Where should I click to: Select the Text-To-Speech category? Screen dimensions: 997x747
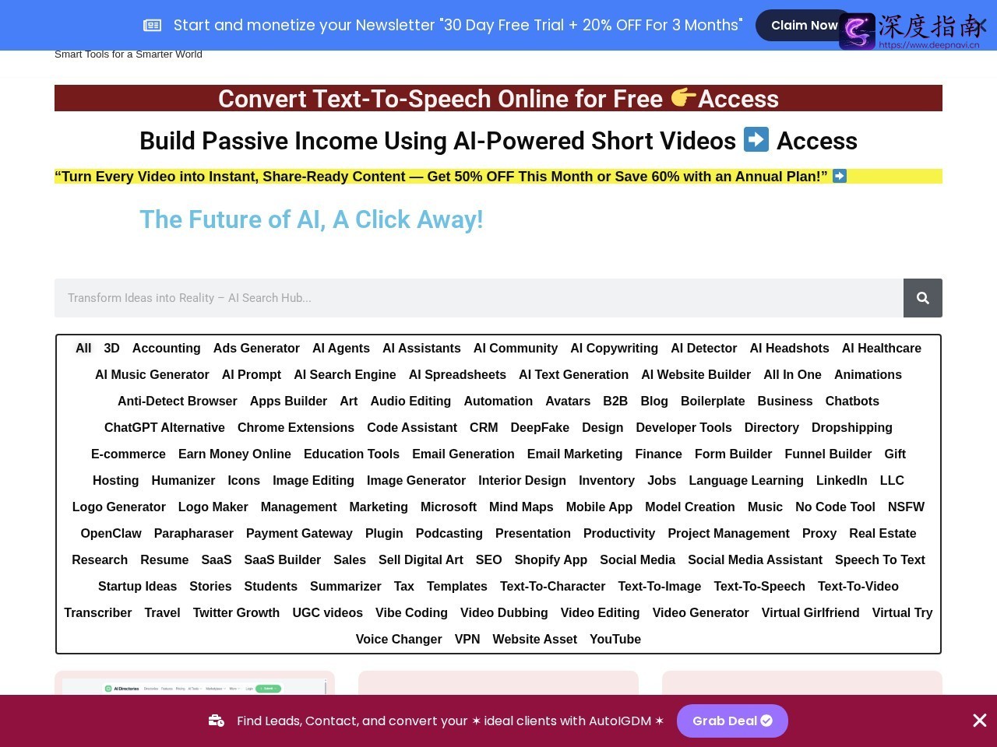[759, 586]
